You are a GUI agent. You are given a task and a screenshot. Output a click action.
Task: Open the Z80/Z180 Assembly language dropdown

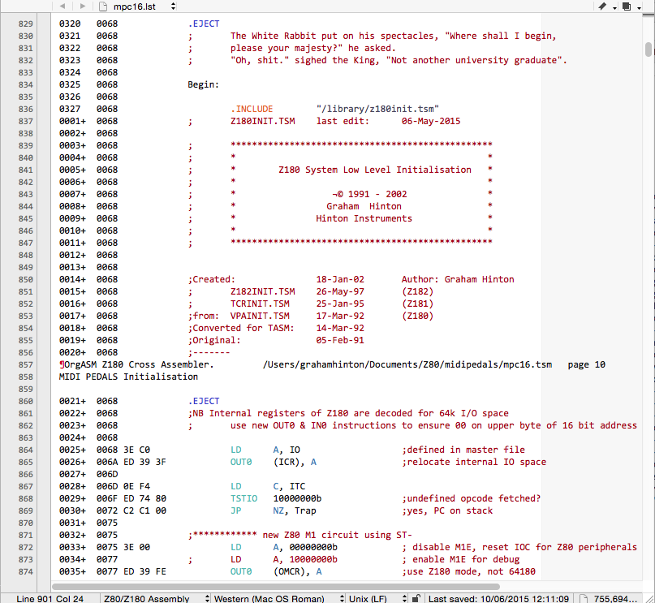[x=156, y=598]
